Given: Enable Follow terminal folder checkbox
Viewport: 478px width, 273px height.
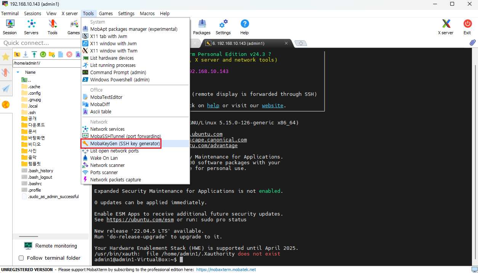Looking at the screenshot, I should click(21, 258).
